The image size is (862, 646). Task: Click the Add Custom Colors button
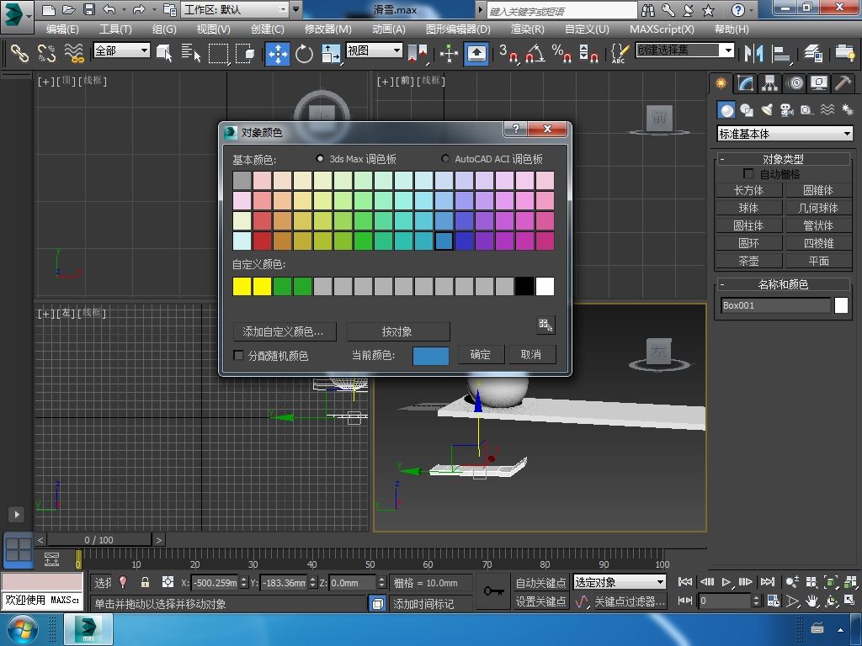(285, 331)
